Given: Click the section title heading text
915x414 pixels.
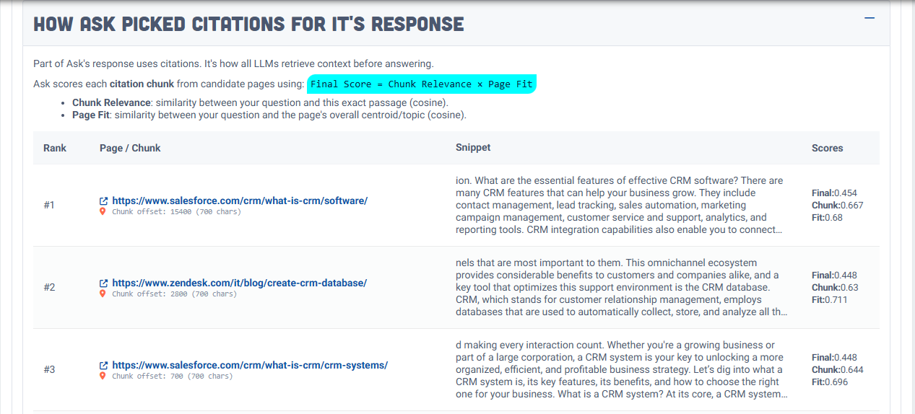Looking at the screenshot, I should pyautogui.click(x=248, y=24).
